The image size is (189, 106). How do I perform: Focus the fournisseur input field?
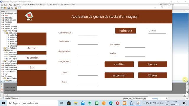click(135, 46)
